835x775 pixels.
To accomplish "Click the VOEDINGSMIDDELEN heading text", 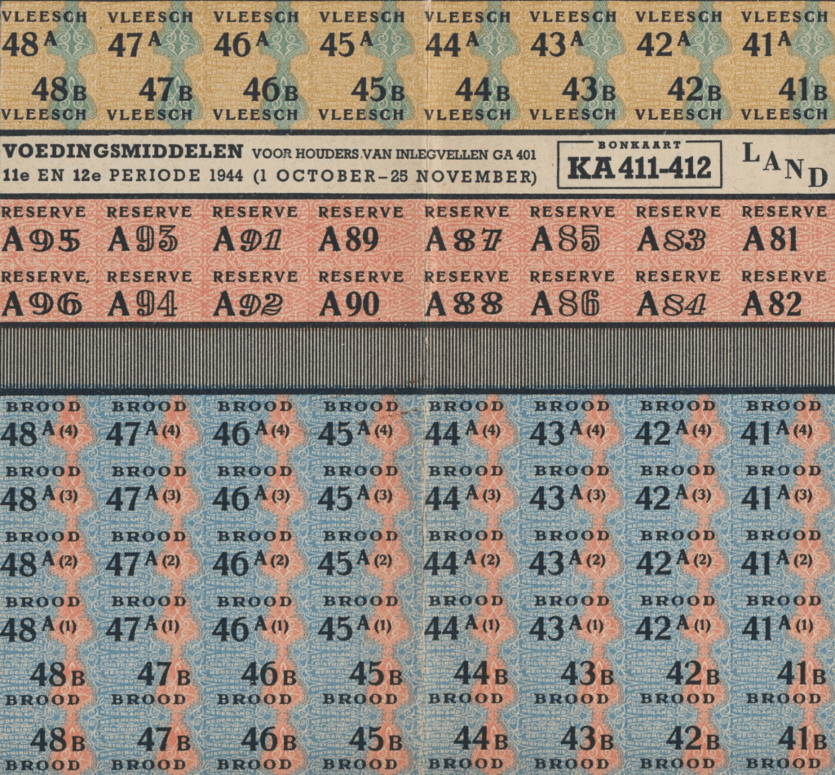I will 122,152.
